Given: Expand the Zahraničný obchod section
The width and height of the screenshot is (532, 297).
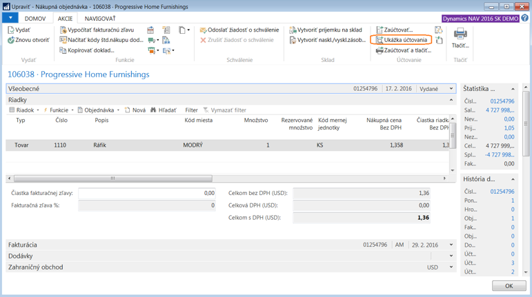Looking at the screenshot, I should click(451, 267).
